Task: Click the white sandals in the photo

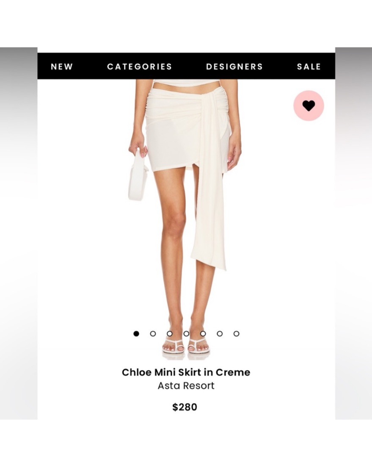Action: (x=187, y=346)
